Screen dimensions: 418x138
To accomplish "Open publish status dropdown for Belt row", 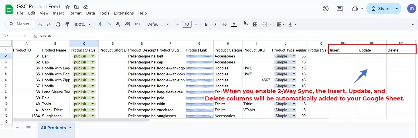I will click(x=93, y=56).
